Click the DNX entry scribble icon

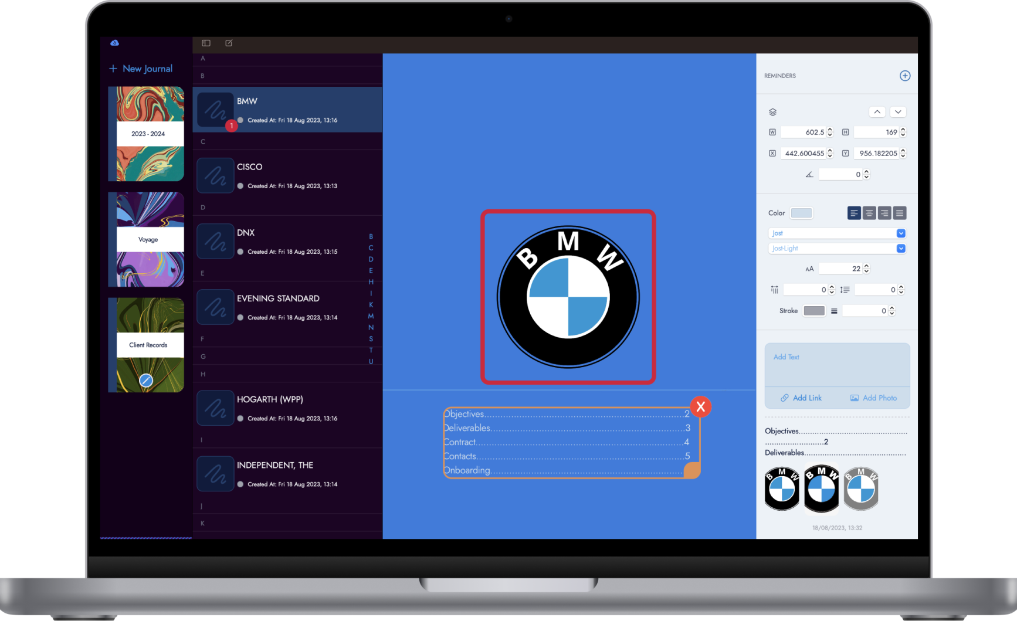tap(215, 241)
